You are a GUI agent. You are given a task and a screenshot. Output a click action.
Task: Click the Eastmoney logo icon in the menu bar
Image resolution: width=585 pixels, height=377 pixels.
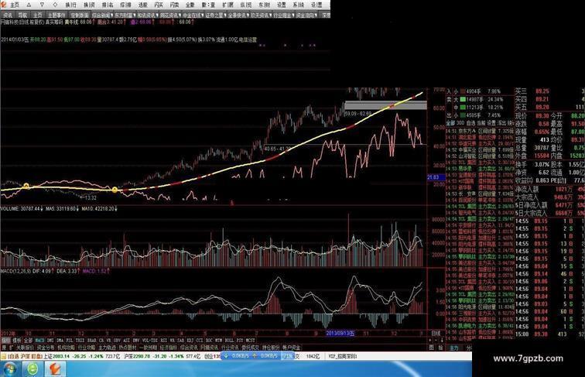click(x=4, y=5)
